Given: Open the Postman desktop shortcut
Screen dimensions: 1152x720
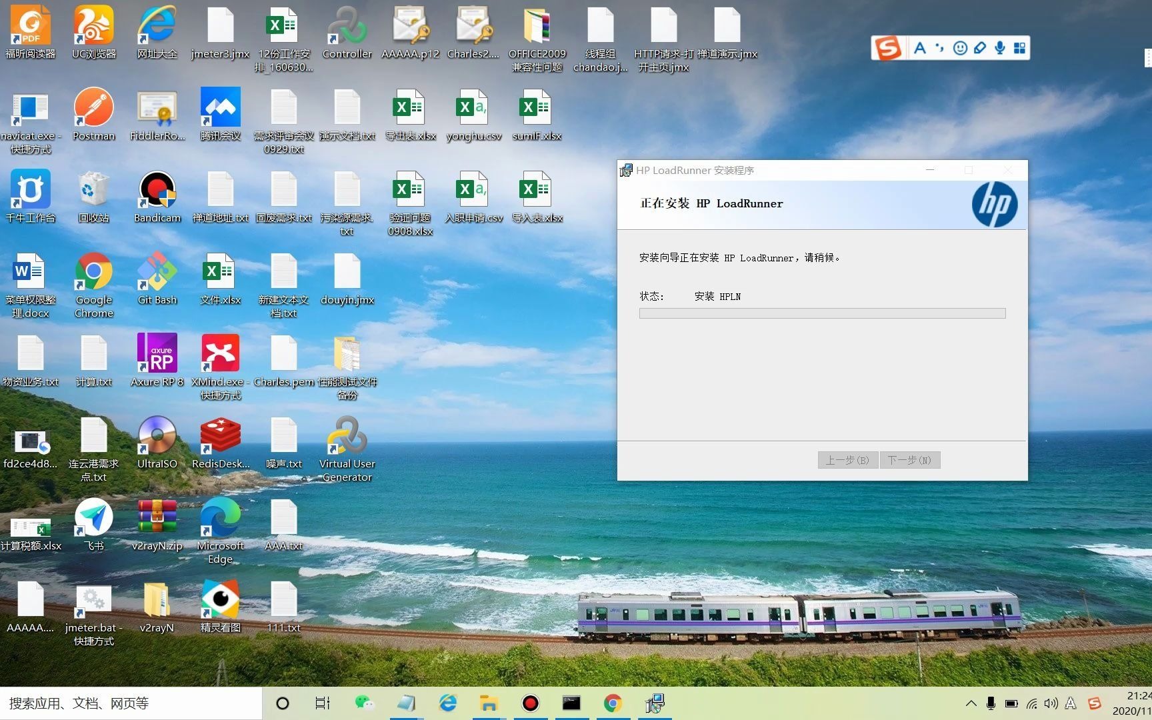Looking at the screenshot, I should 93,115.
